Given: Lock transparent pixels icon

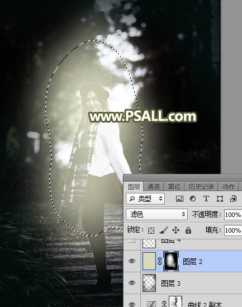Looking at the screenshot, I should [151, 230].
